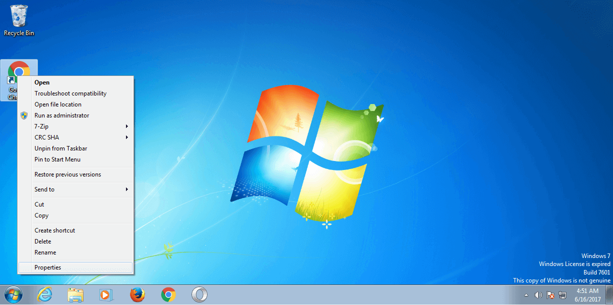Screen dimensions: 613x305
Task: Launch Internet Explorer from the taskbar
Action: [45, 295]
